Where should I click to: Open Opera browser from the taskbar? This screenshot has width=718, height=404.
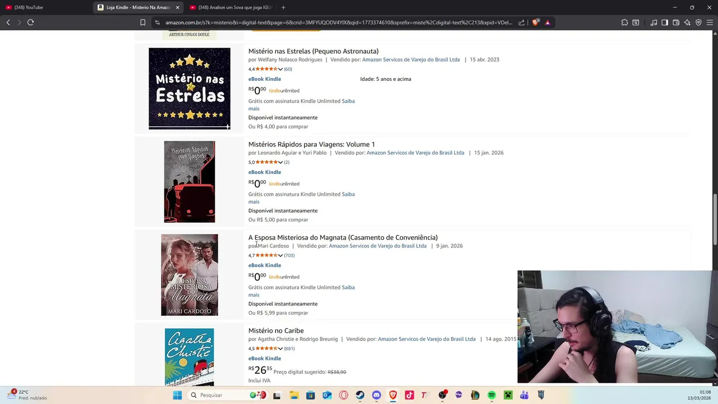[x=343, y=395]
